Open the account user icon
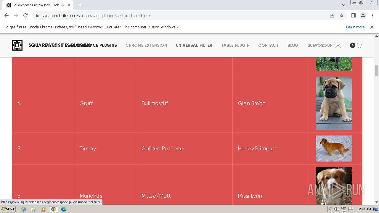Image resolution: width=379 pixels, height=213 pixels. pyautogui.click(x=338, y=45)
